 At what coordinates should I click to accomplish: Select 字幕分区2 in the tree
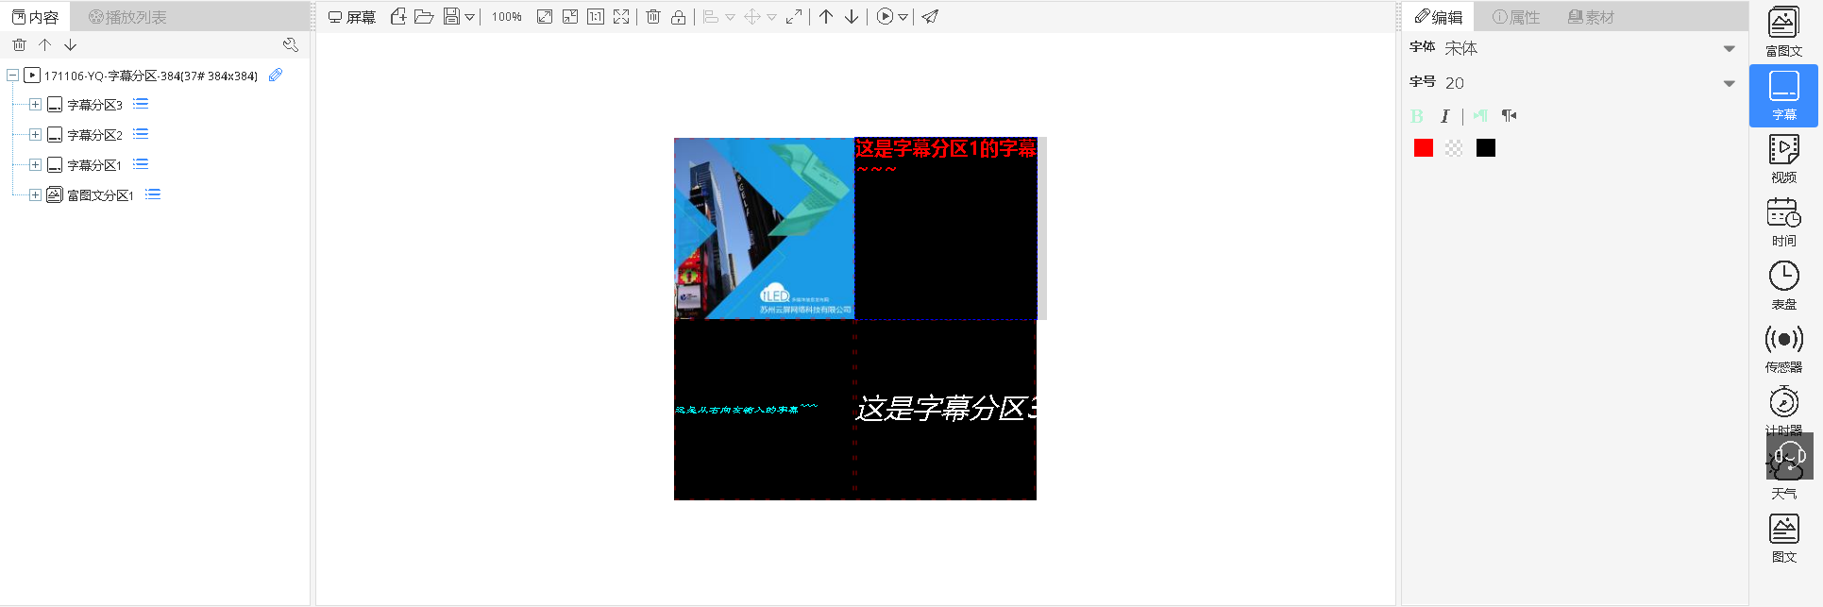click(94, 135)
